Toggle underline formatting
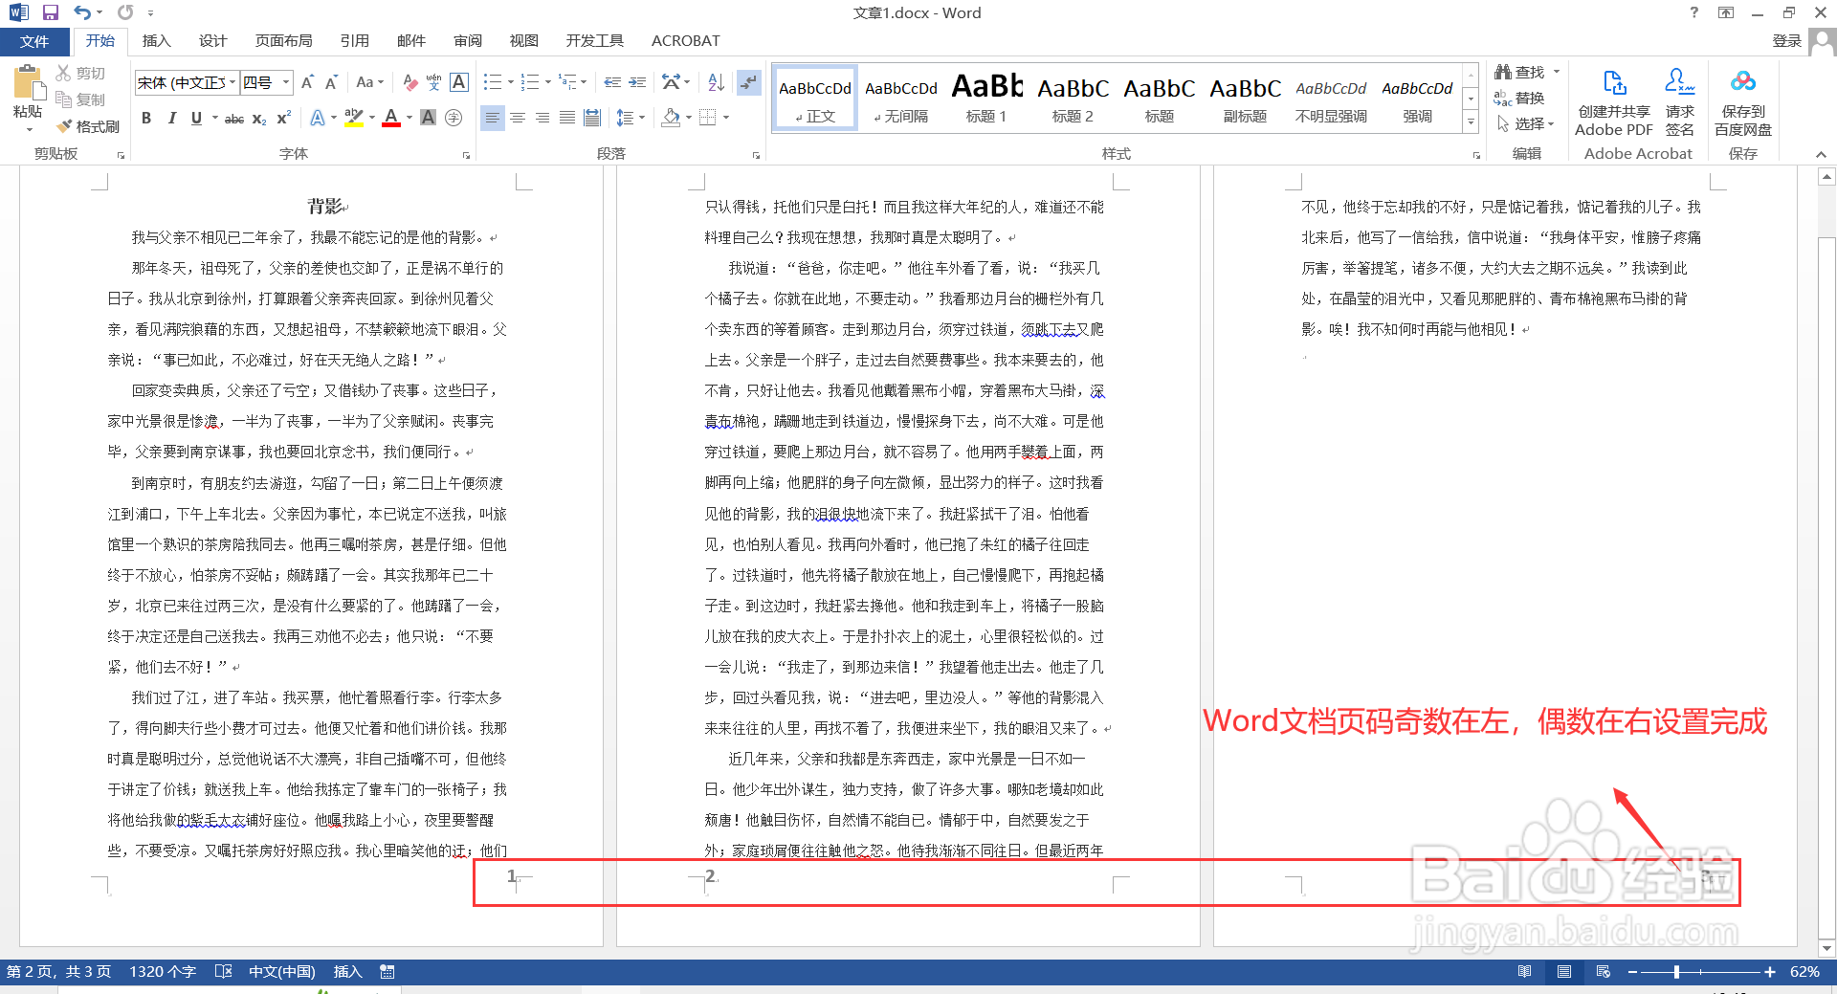The height and width of the screenshot is (994, 1837). pos(196,118)
